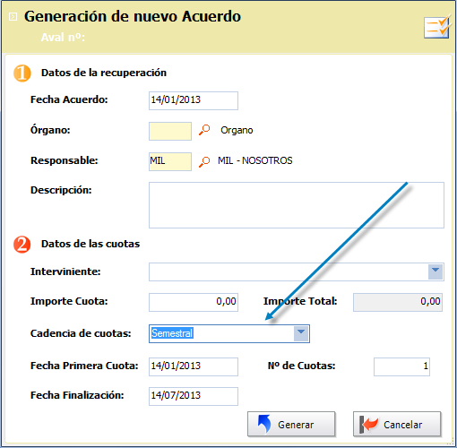This screenshot has width=457, height=448.
Task: Focus the Fecha Acuerdo date field
Action: point(194,100)
